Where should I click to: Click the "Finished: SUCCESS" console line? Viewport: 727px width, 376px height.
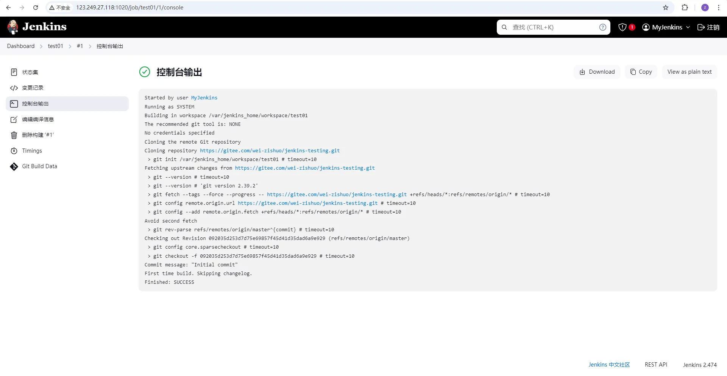click(169, 282)
